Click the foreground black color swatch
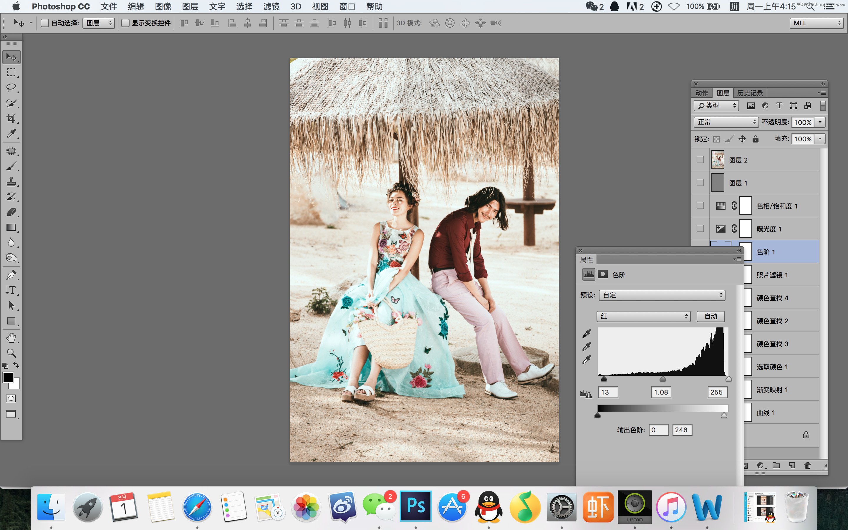848x530 pixels. [8, 378]
